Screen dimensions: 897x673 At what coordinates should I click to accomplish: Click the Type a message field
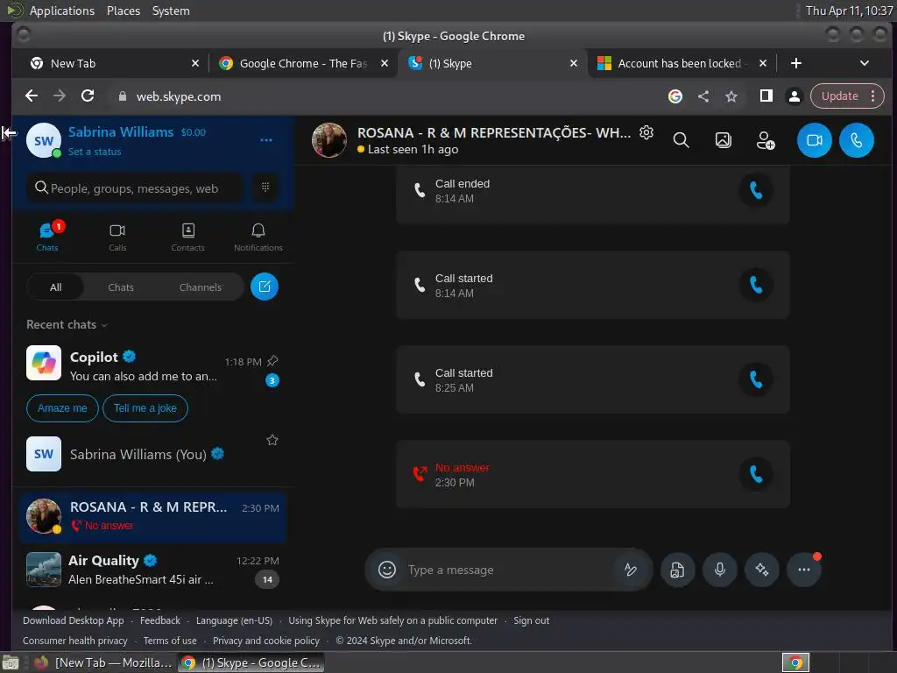tap(509, 570)
